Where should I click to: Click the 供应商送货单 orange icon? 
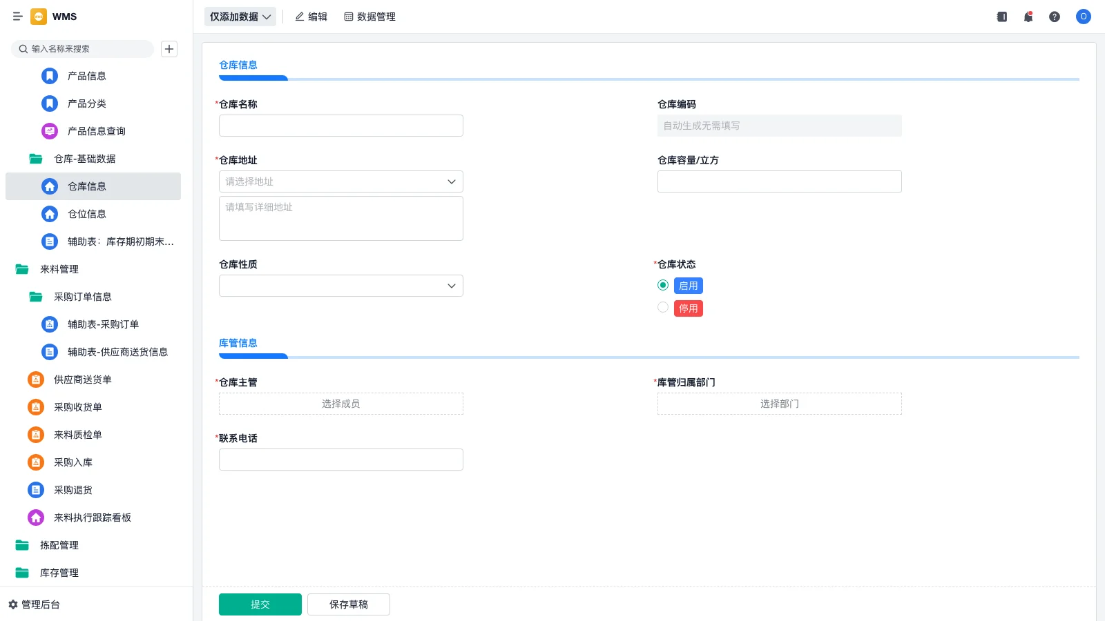36,379
